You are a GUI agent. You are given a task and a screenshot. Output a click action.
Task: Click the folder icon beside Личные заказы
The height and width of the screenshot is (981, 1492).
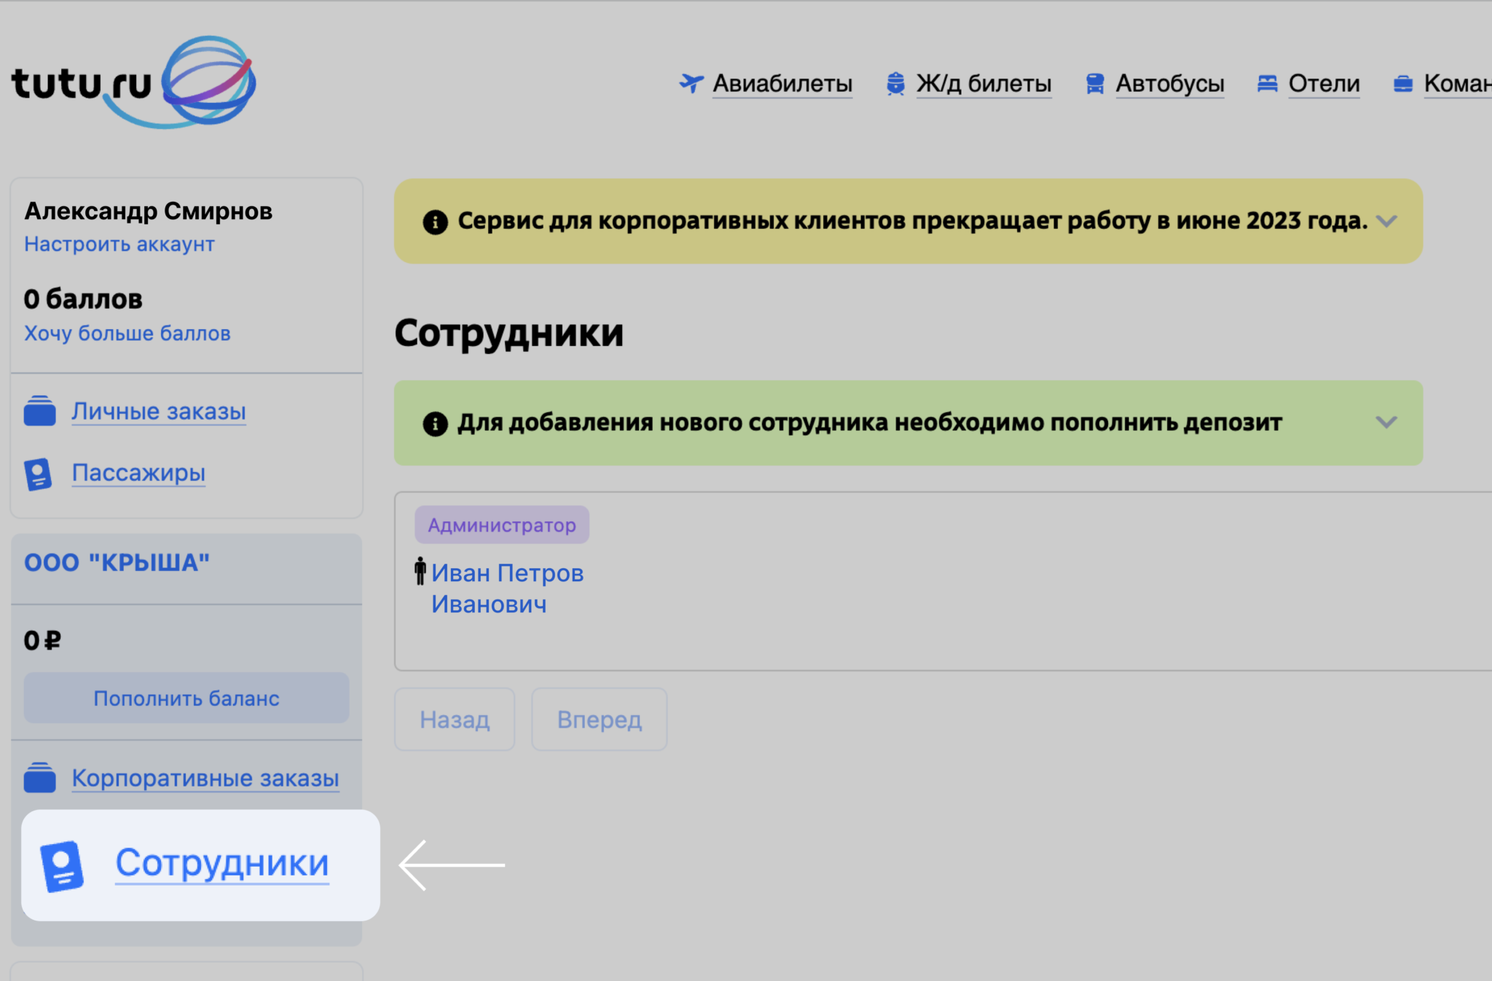[x=39, y=411]
